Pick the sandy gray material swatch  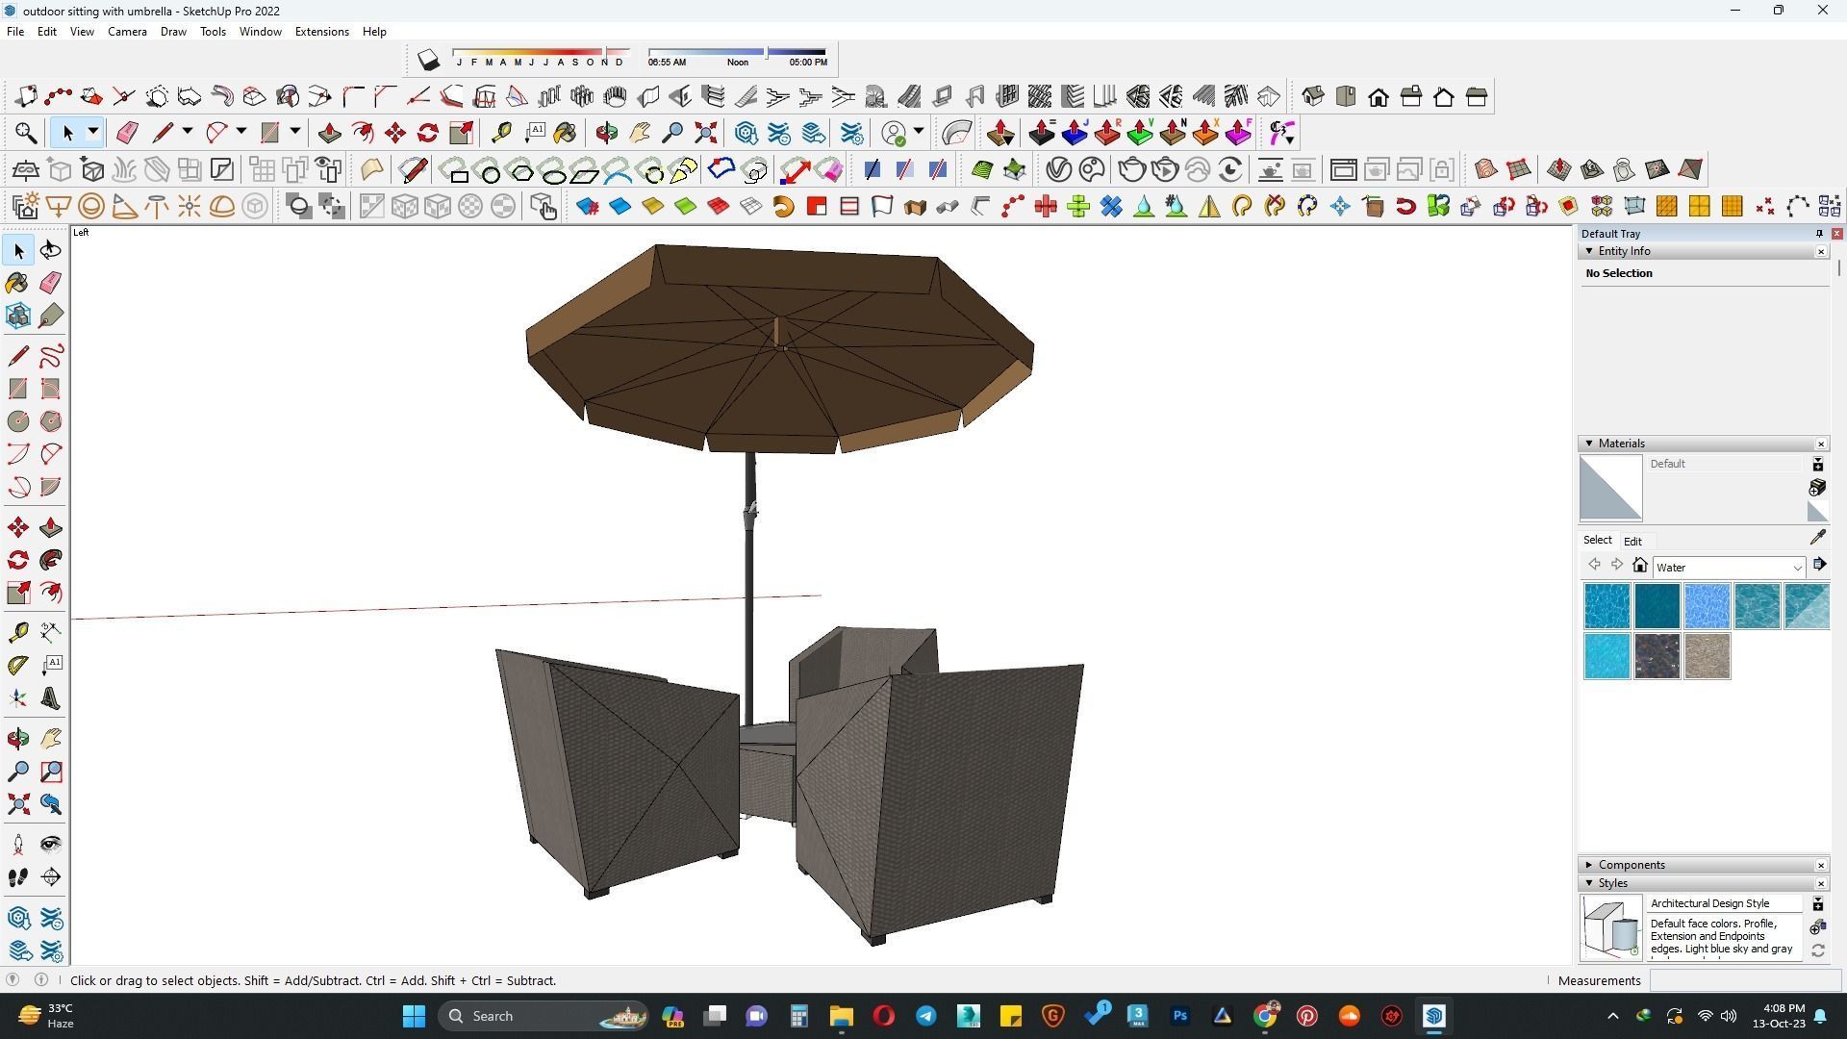1707,656
